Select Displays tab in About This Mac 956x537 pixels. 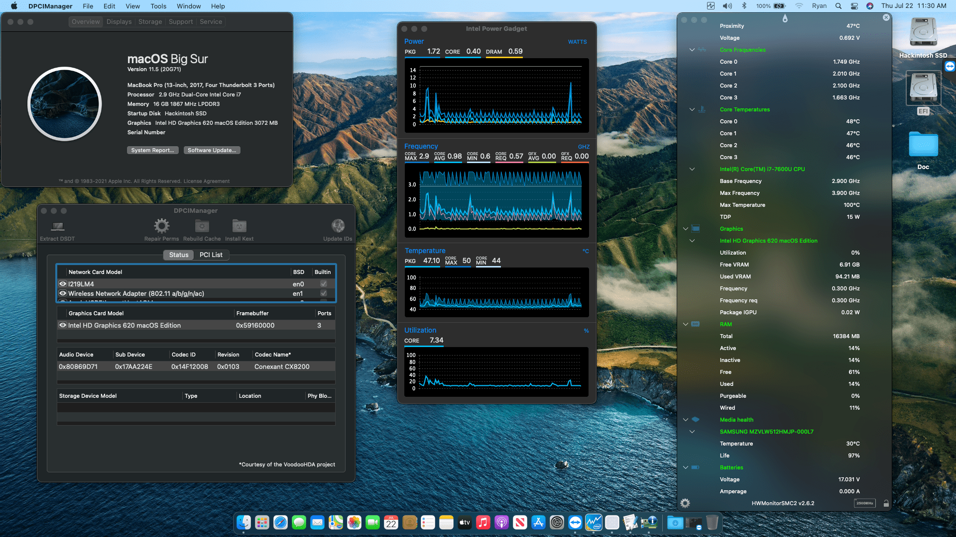[119, 22]
